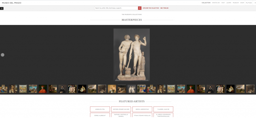The image size is (256, 118).
Task: Open Explore the Collection link
Action: point(151,8)
